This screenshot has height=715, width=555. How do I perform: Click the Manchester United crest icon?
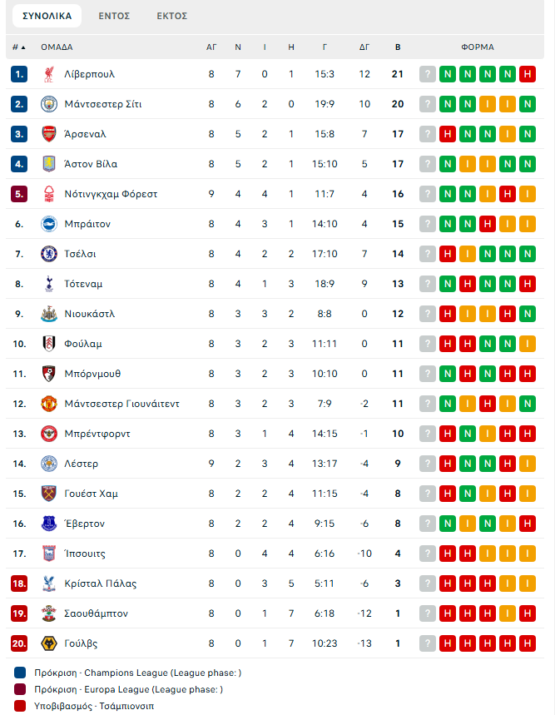pyautogui.click(x=49, y=404)
